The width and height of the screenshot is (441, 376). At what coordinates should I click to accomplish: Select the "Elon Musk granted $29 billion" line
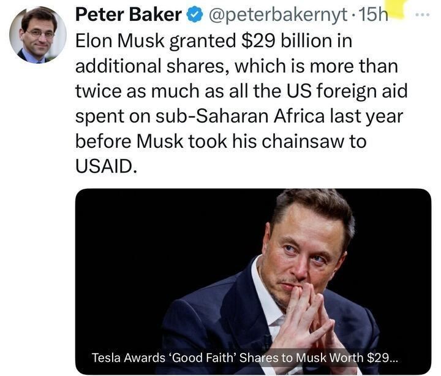214,42
